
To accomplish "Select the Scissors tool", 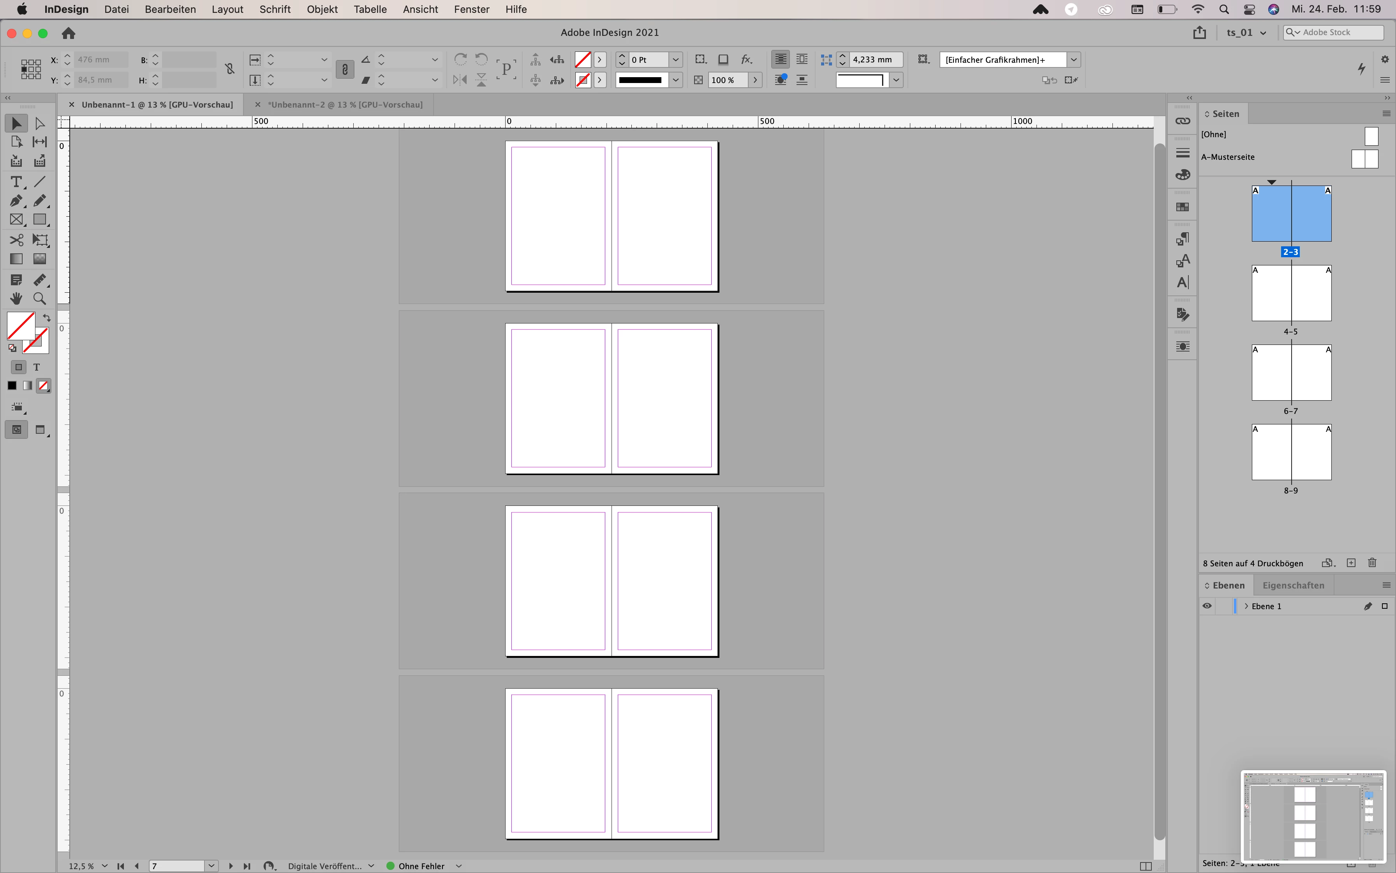I will click(x=16, y=240).
